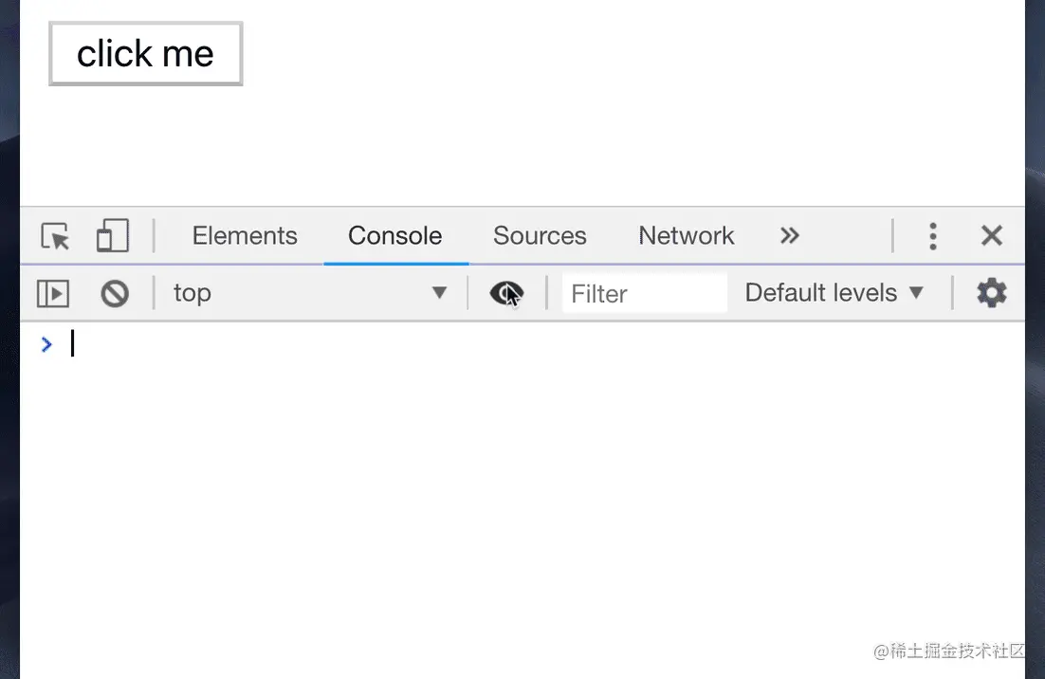The width and height of the screenshot is (1045, 679).
Task: Toggle the device toolbar icon
Action: click(x=113, y=236)
